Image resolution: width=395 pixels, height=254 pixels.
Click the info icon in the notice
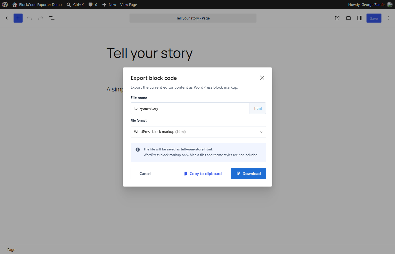tap(138, 150)
